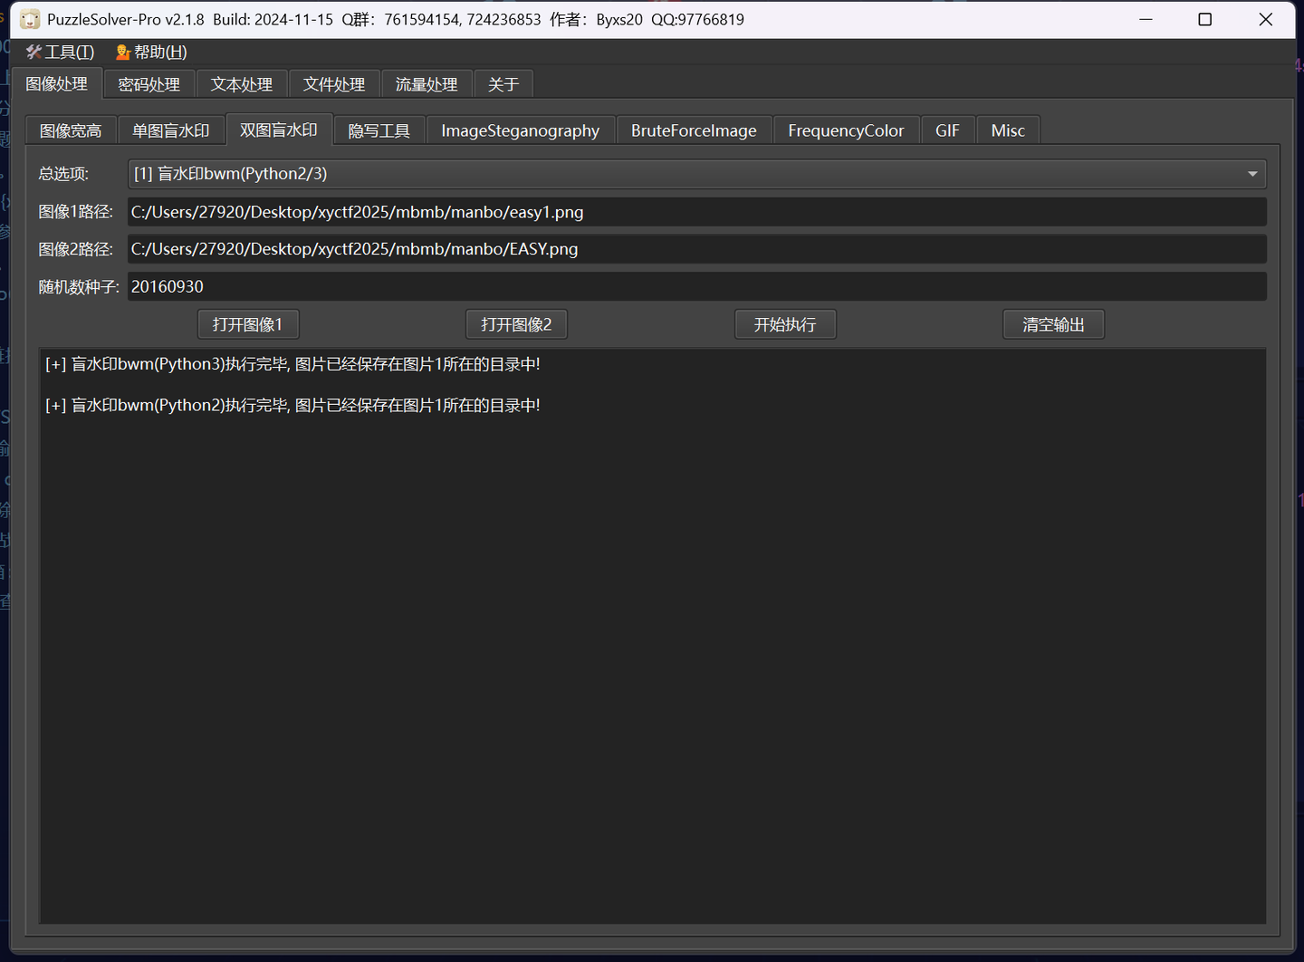Open the 关于 tab
Viewport: 1304px width, 962px height.
coord(503,84)
